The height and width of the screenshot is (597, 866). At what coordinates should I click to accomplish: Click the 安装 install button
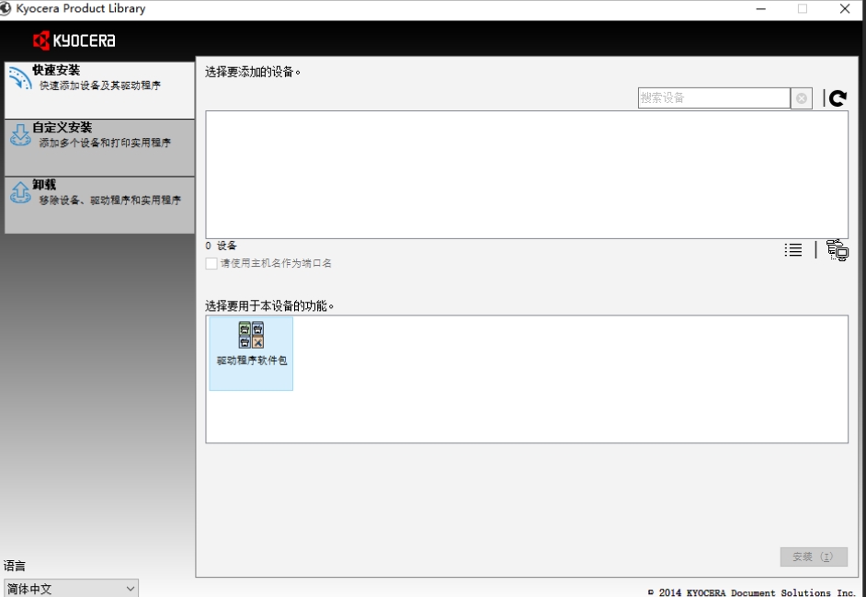pos(812,557)
